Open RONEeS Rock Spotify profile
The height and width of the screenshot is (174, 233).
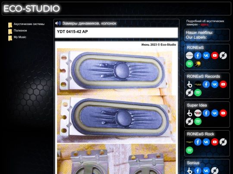coord(189,150)
